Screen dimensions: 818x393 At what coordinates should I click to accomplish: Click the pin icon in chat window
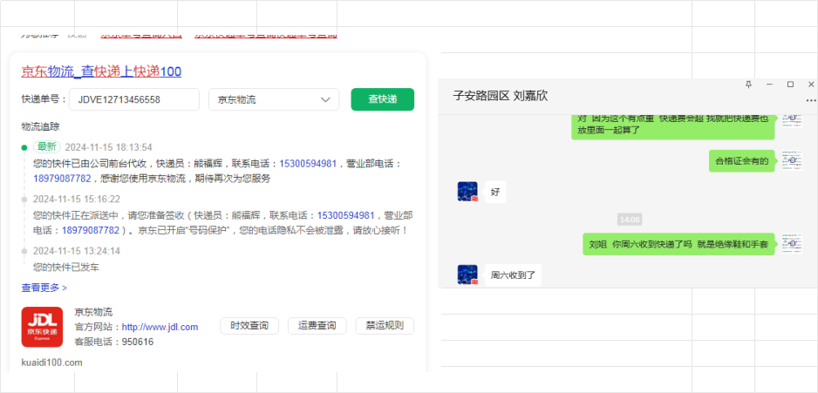tap(748, 85)
